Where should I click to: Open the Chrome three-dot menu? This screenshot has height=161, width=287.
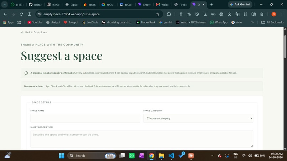[x=282, y=14]
